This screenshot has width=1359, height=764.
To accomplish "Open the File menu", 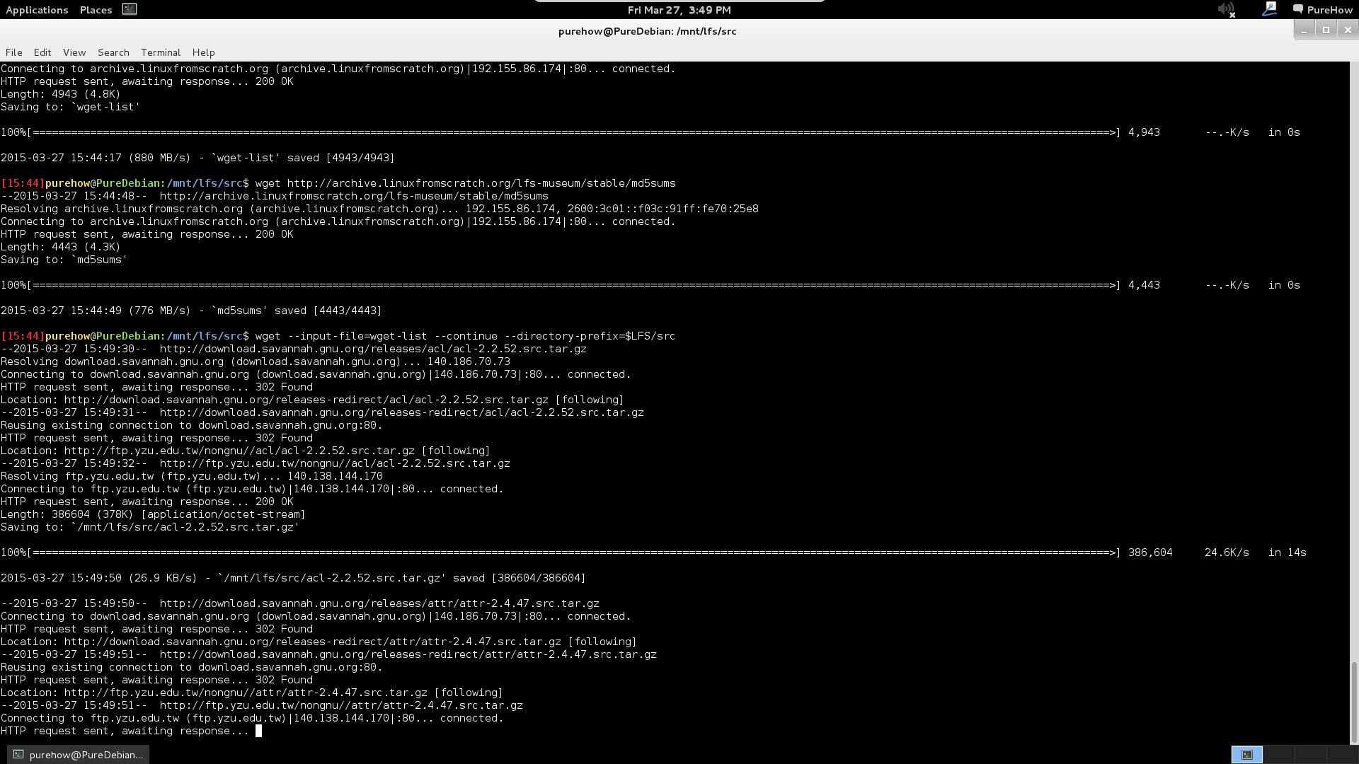I will pyautogui.click(x=13, y=52).
